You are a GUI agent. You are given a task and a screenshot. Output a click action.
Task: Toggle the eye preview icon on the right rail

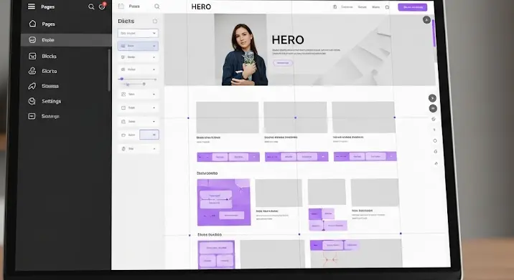tap(433, 108)
